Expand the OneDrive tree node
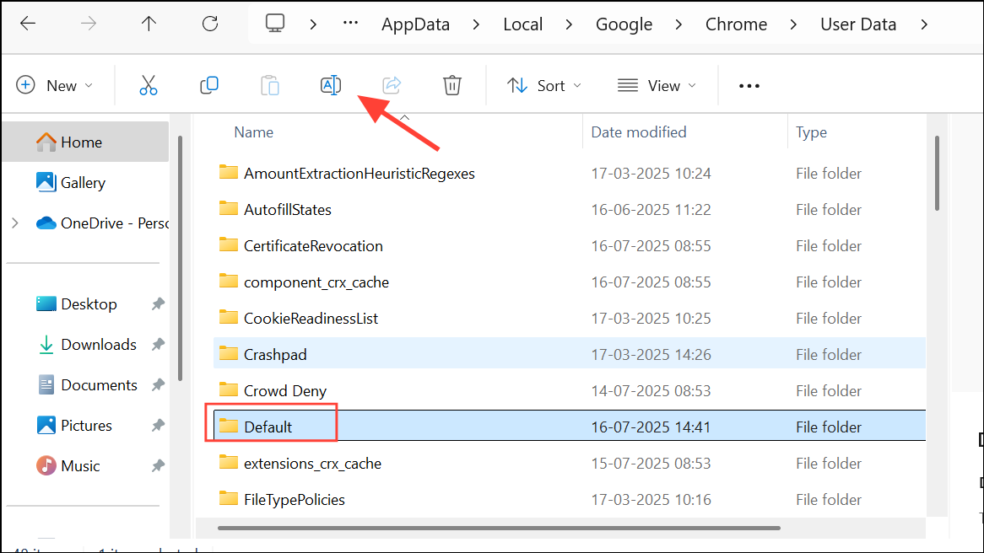984x553 pixels. [x=14, y=223]
